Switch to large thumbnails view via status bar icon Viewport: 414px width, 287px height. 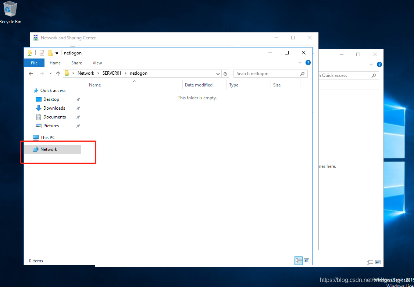307,261
